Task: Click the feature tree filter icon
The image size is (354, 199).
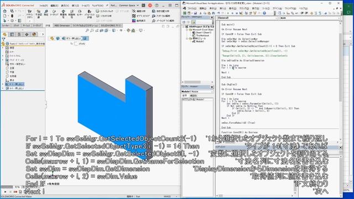Action: click(x=3, y=39)
